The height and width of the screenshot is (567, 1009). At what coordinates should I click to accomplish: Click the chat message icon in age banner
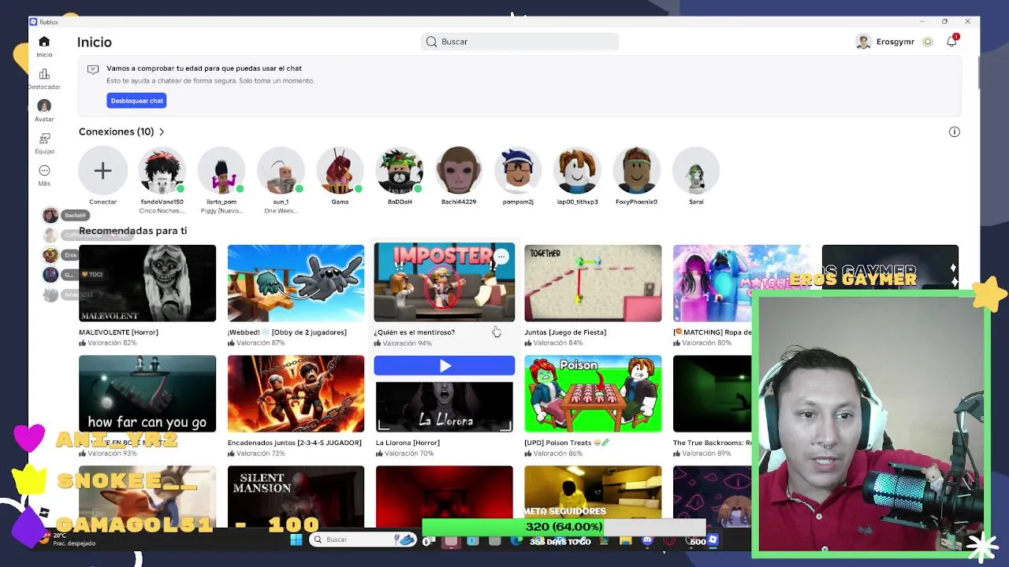(x=93, y=69)
